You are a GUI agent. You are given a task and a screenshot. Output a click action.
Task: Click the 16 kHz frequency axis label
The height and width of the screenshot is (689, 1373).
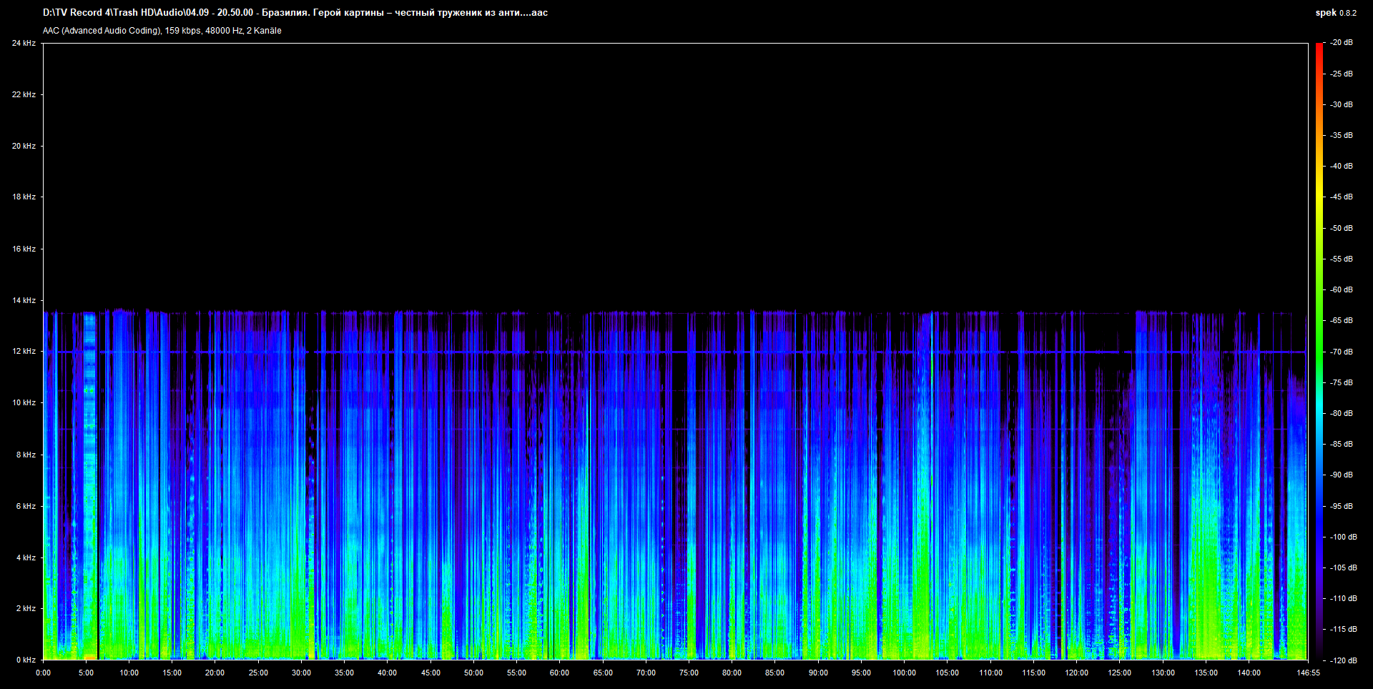click(24, 249)
